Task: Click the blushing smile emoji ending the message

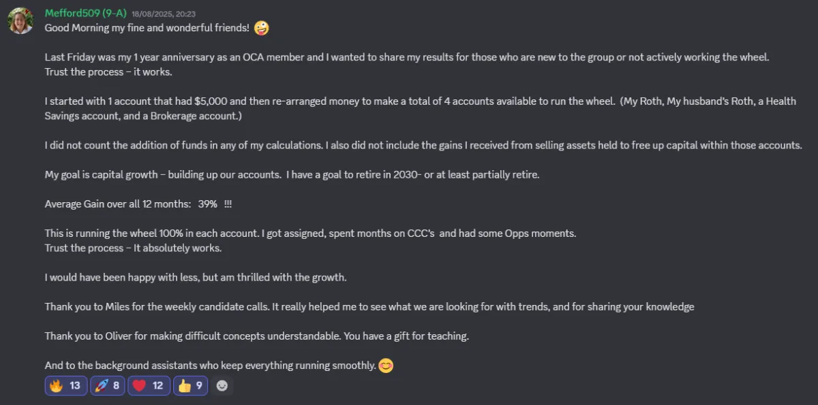Action: (x=386, y=366)
